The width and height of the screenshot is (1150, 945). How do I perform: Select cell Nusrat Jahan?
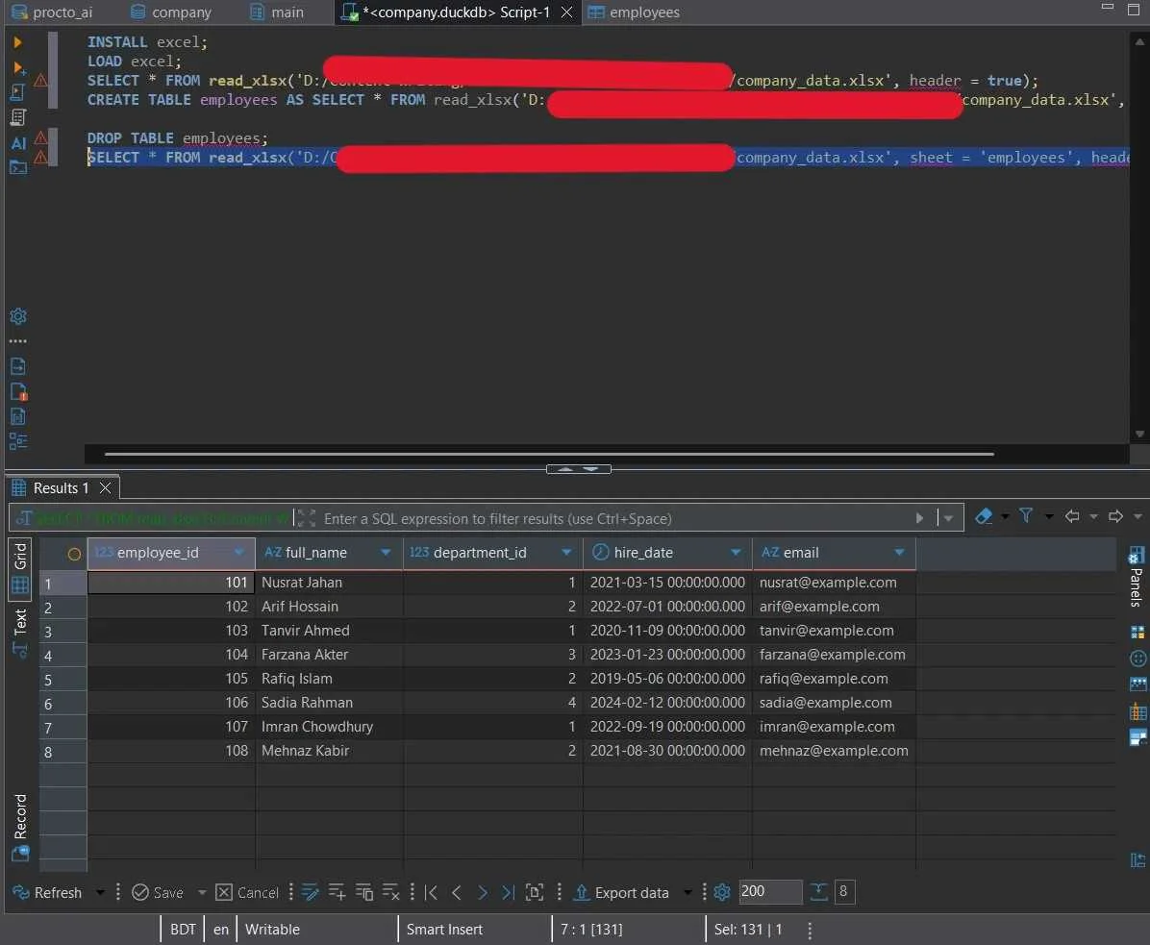[x=329, y=583]
